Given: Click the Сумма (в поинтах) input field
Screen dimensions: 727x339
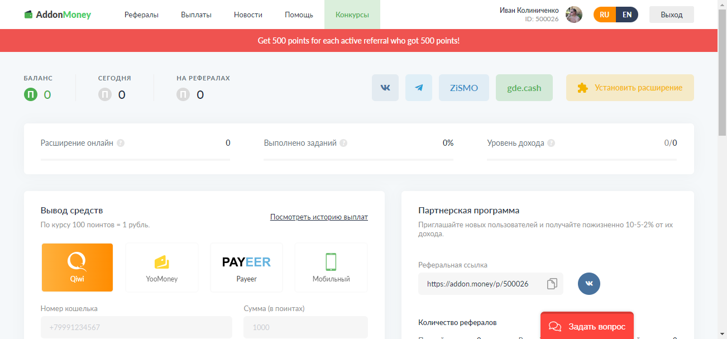Looking at the screenshot, I should tap(306, 327).
